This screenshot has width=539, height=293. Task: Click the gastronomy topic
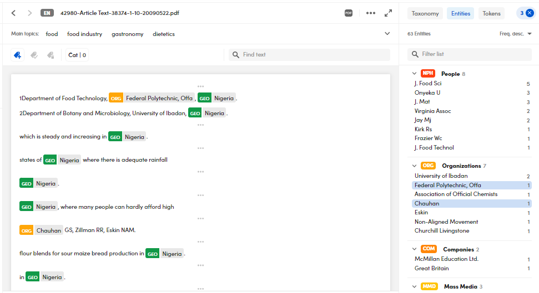tap(127, 34)
